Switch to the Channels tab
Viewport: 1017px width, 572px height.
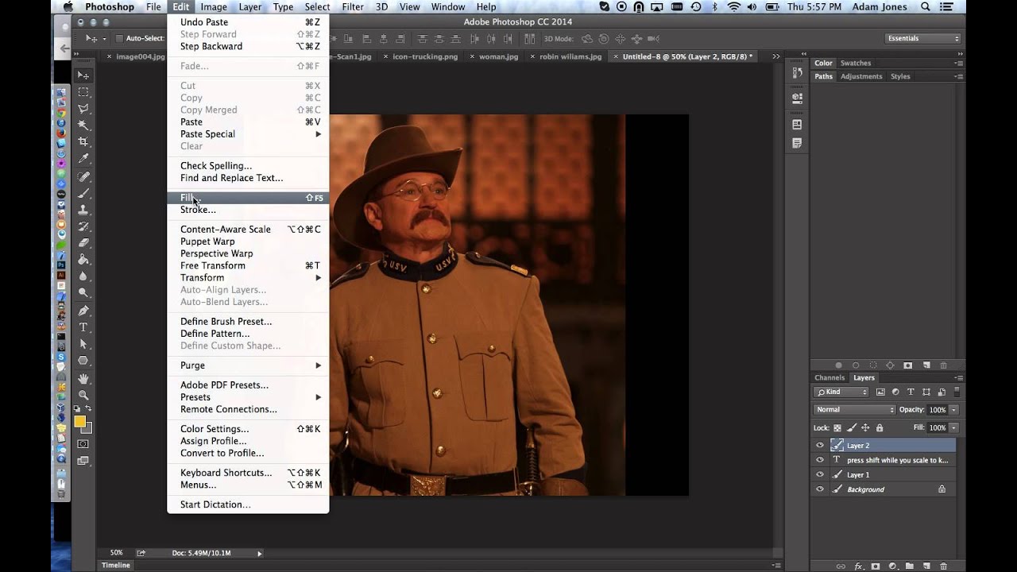[x=829, y=378]
